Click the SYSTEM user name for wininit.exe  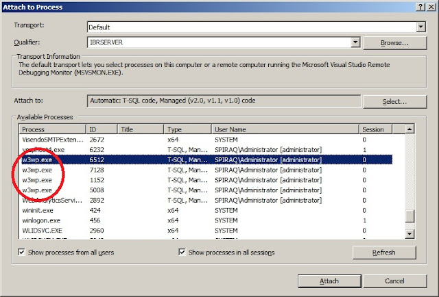click(226, 210)
